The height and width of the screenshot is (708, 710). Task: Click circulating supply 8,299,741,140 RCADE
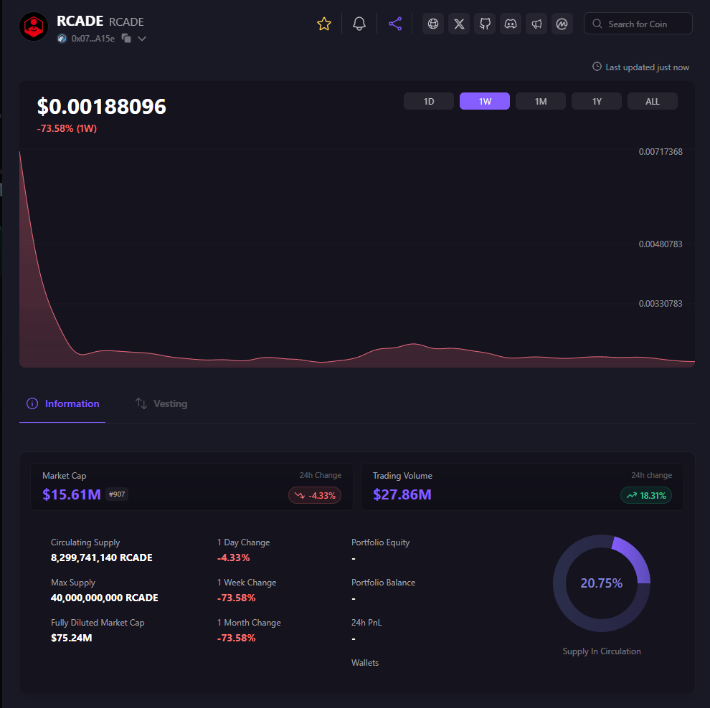tap(101, 558)
